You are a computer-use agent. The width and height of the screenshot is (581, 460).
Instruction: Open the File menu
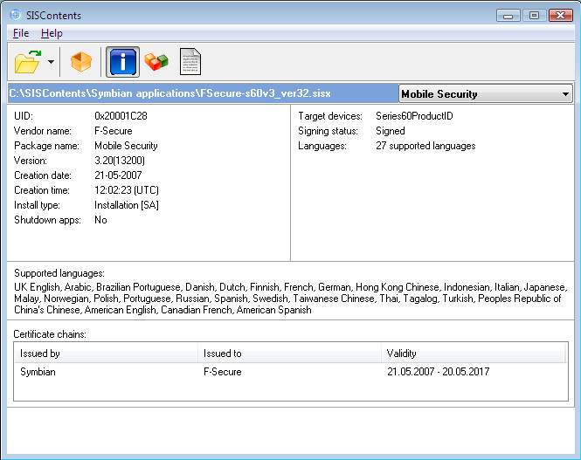coord(21,33)
